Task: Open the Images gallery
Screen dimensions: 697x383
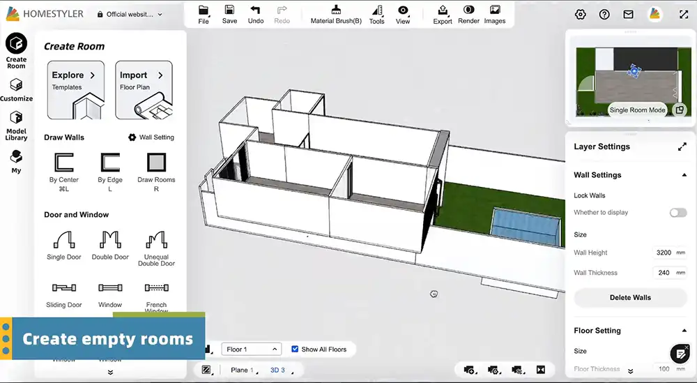Action: coord(495,15)
